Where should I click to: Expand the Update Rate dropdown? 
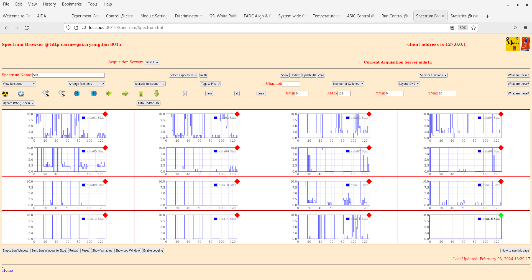click(18, 103)
